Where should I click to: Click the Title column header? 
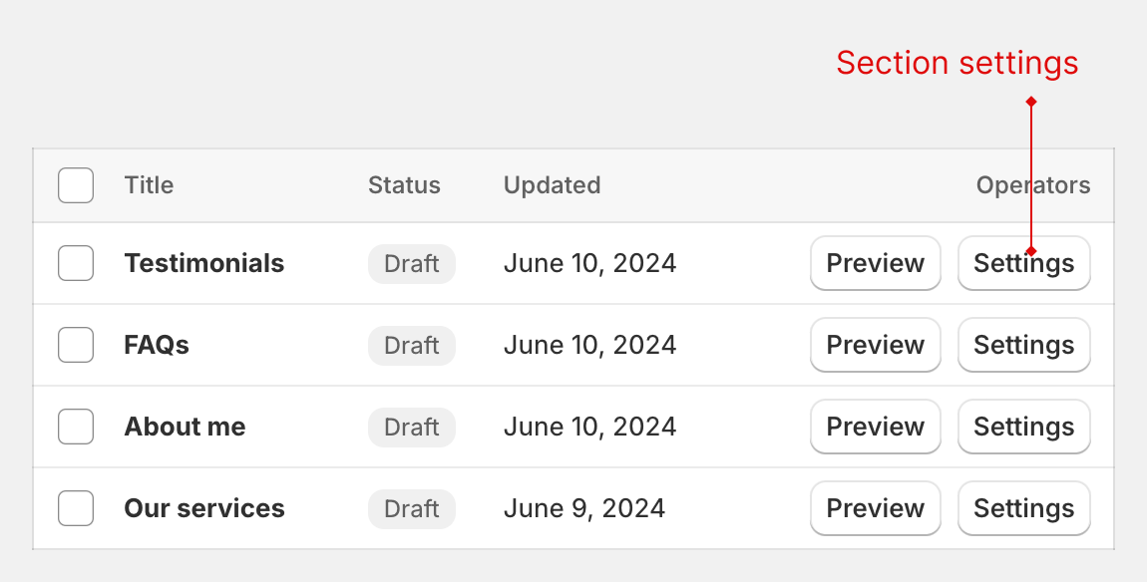[149, 185]
